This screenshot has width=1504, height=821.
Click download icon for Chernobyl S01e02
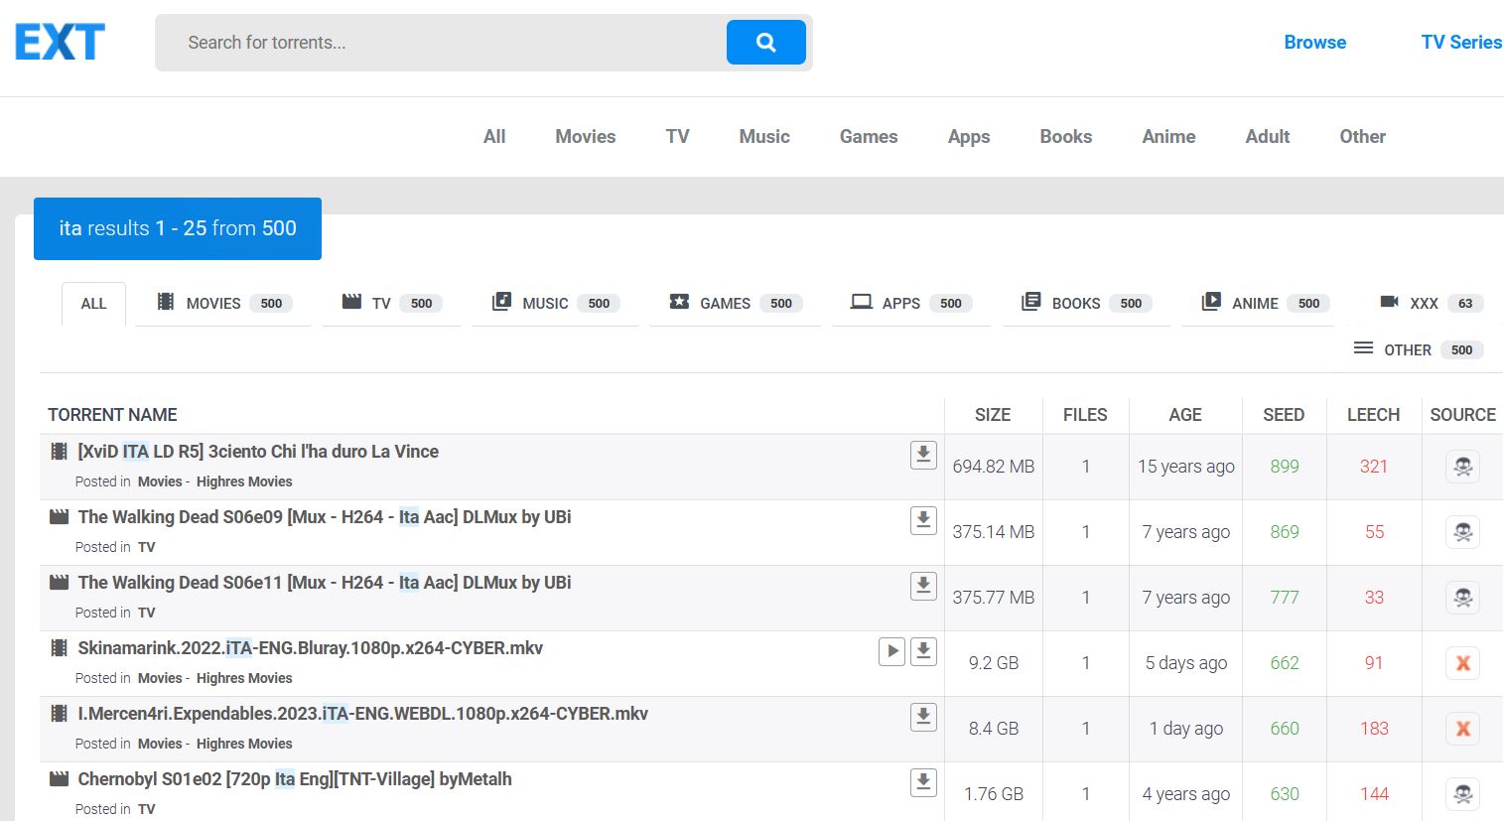pyautogui.click(x=923, y=782)
